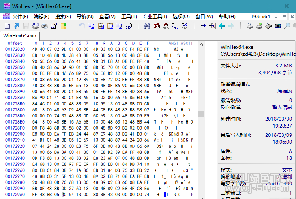Click the Clone disk icon with green plus
Screen dimensions: 296x199
tap(259, 25)
